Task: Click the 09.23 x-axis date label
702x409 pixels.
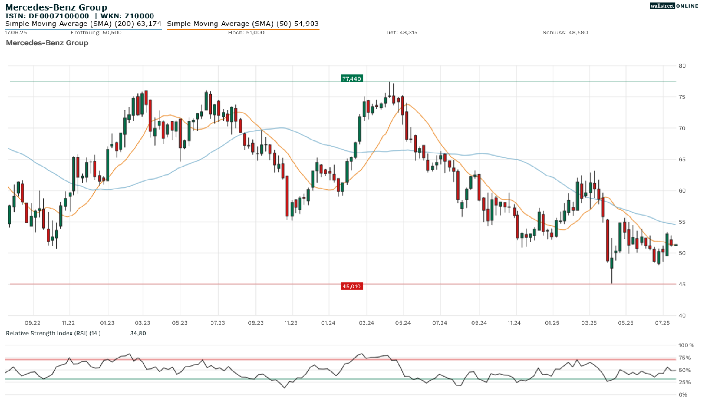Action: [x=256, y=323]
